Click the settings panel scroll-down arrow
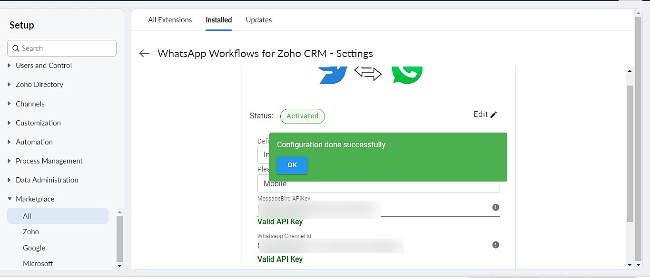Image resolution: width=650 pixels, height=278 pixels. pyautogui.click(x=630, y=265)
